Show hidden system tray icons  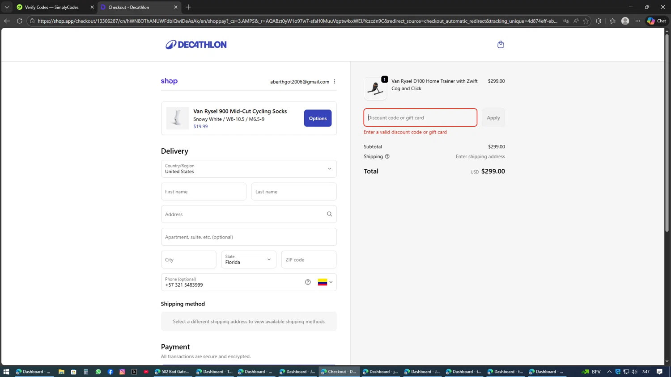pos(609,372)
